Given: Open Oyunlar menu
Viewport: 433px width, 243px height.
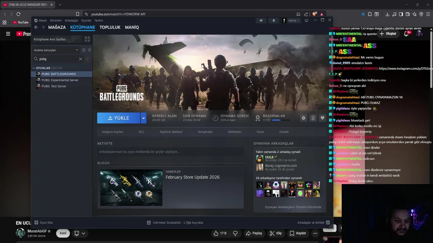Looking at the screenshot, I should click(86, 21).
